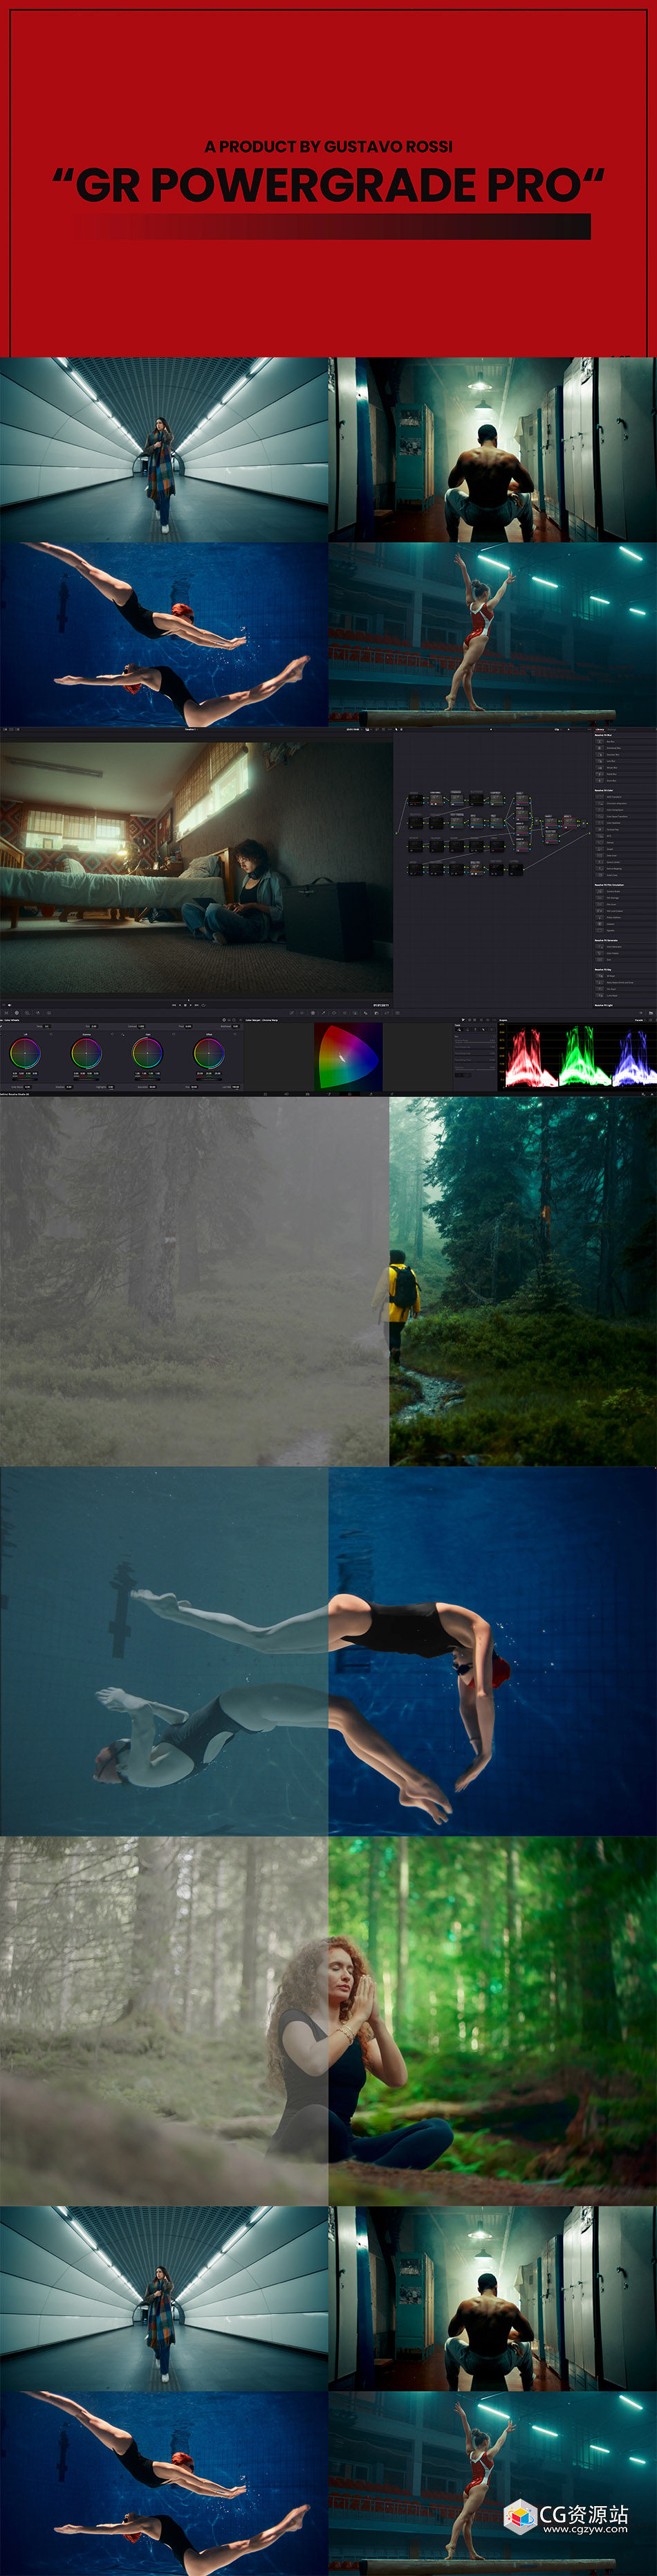
Task: Select the Directional Blur effect icon
Action: (600, 749)
